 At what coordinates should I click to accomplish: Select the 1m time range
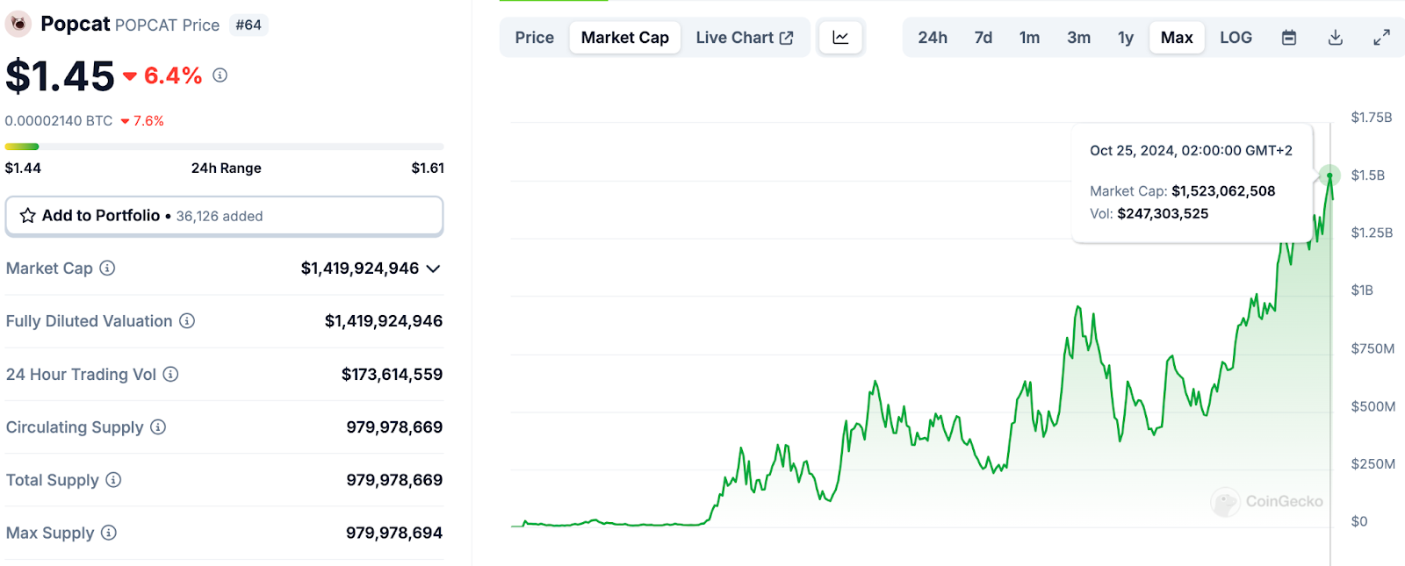[x=1029, y=38]
